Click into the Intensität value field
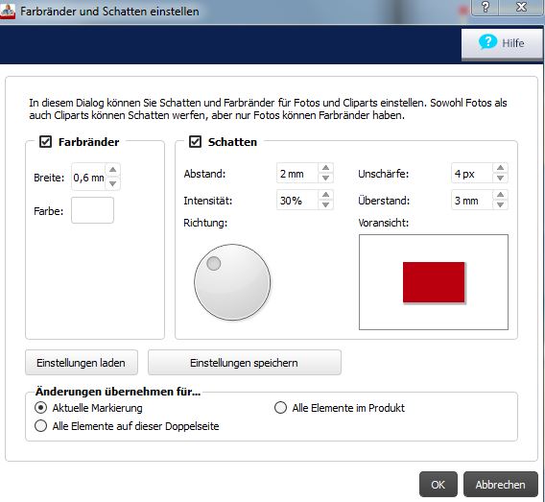This screenshot has height=502, width=545. tap(297, 201)
